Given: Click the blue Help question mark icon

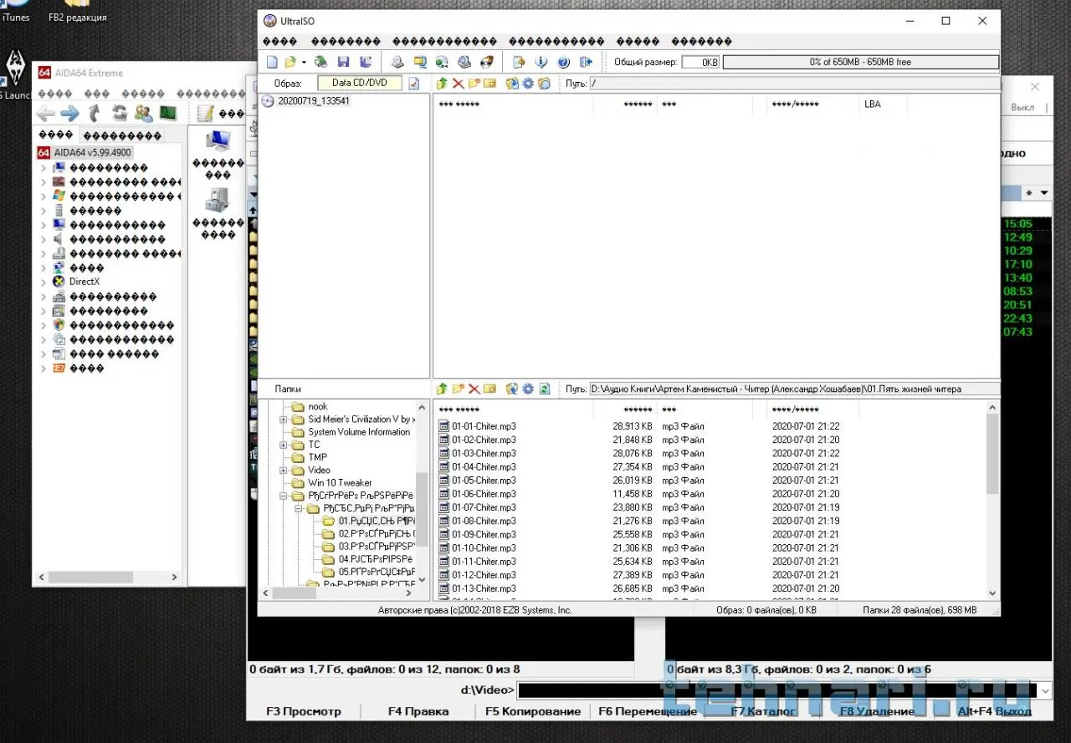Looking at the screenshot, I should [563, 62].
